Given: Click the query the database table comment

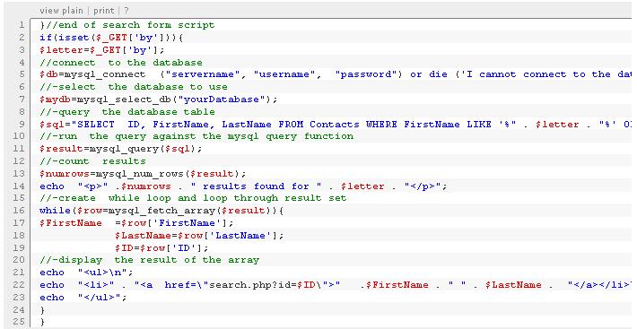Looking at the screenshot, I should tap(127, 111).
